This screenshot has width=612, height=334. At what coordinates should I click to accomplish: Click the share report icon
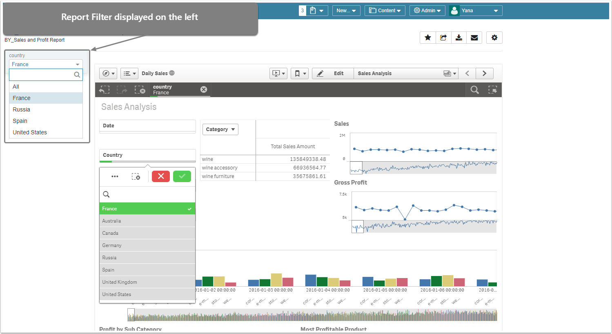443,38
